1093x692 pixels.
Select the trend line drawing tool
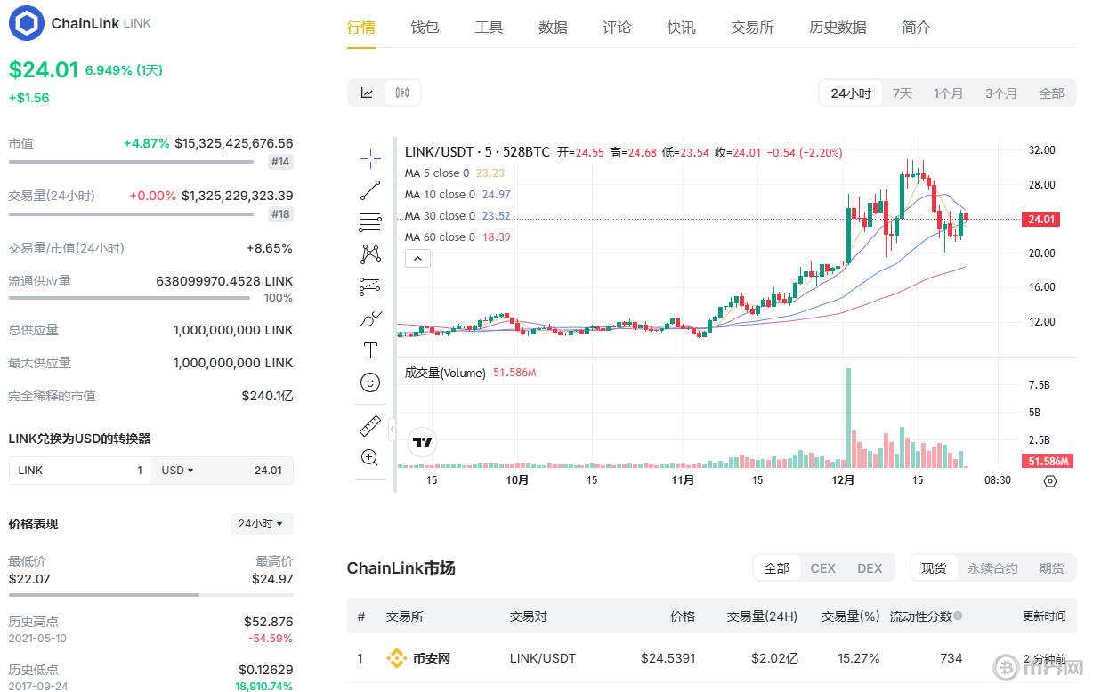[370, 190]
